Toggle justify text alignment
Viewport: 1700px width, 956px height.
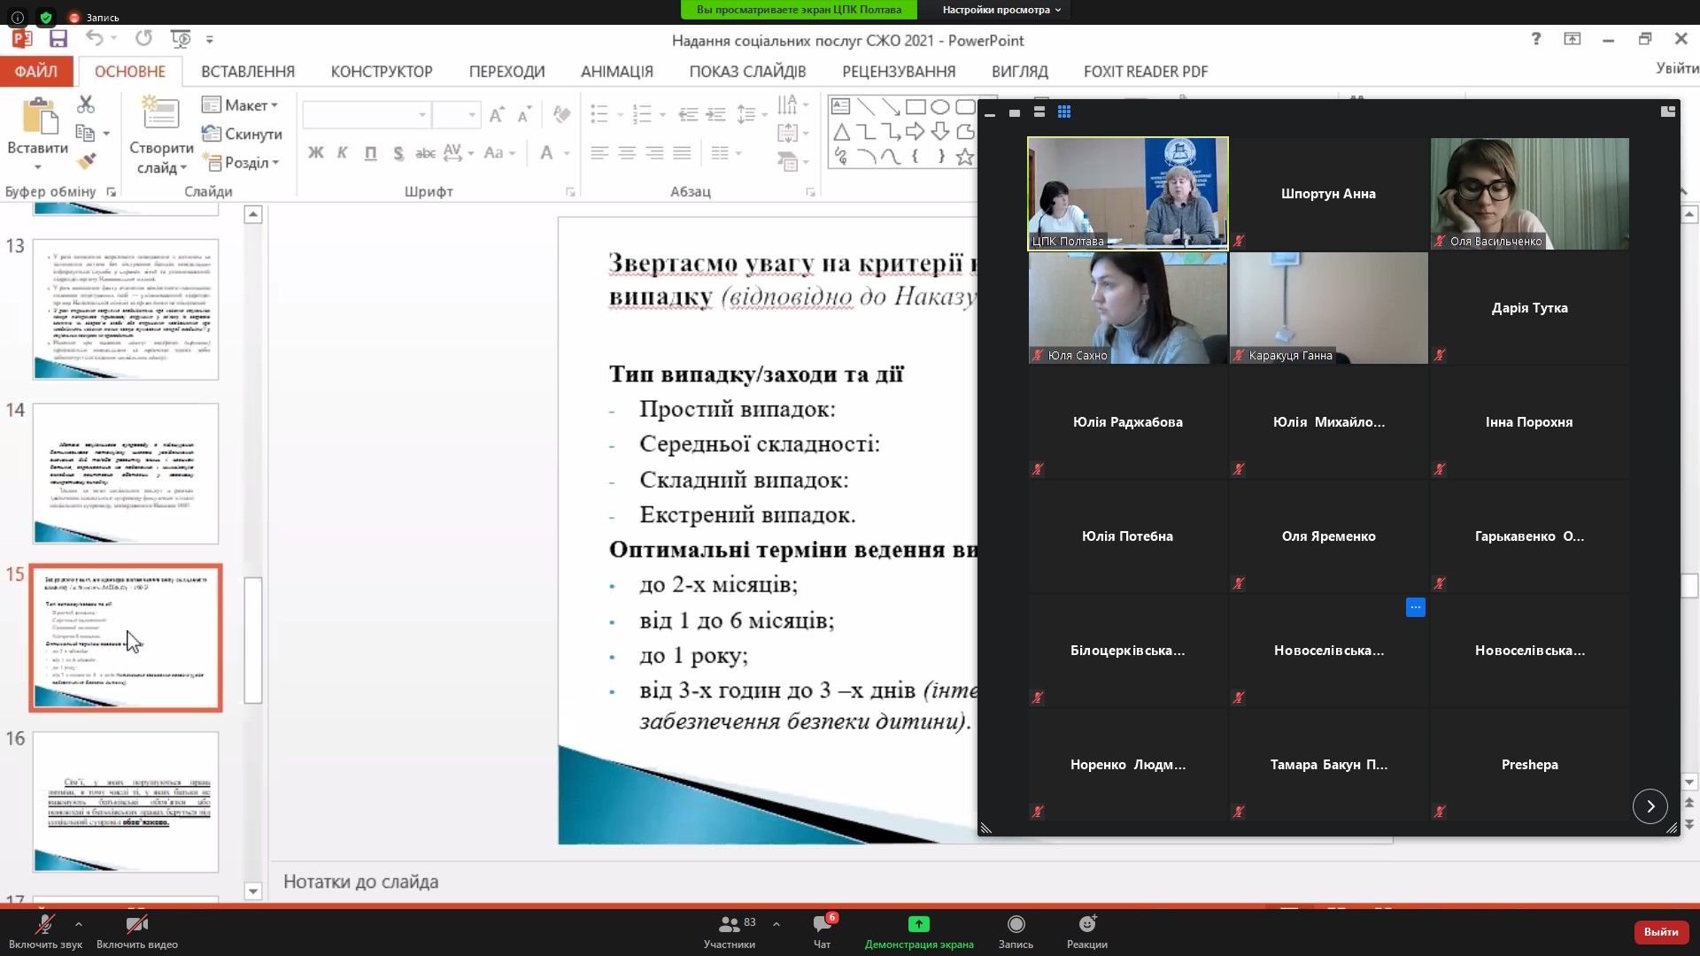[682, 153]
